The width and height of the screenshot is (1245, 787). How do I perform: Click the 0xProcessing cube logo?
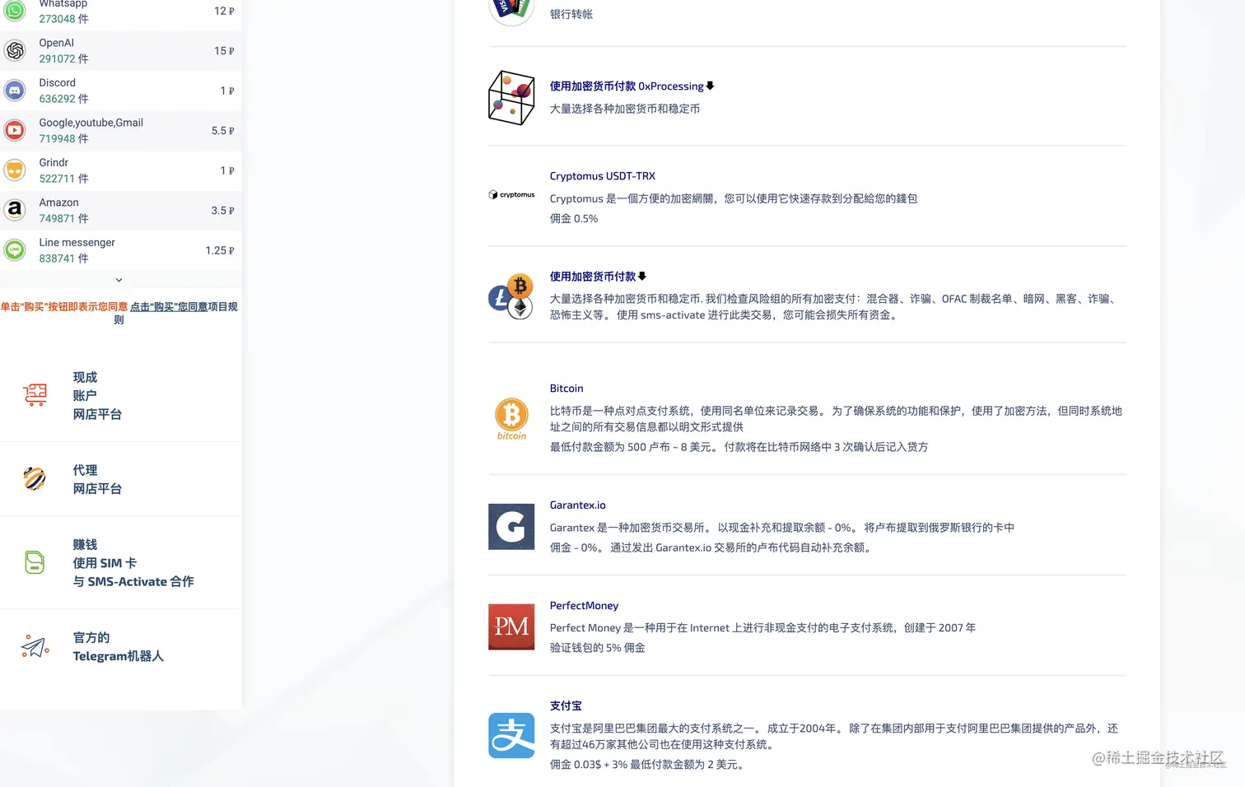click(x=511, y=97)
